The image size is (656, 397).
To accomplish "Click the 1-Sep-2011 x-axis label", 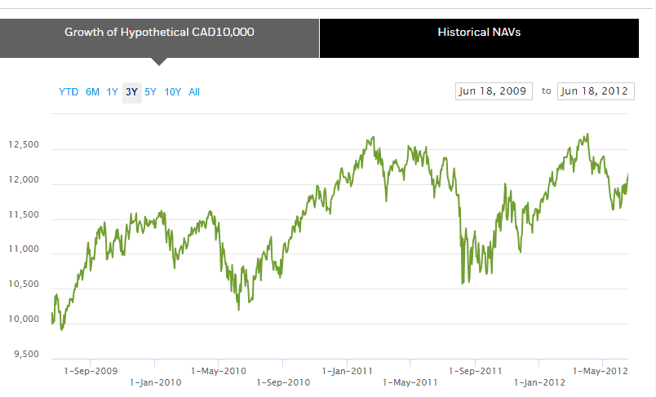I will (476, 371).
